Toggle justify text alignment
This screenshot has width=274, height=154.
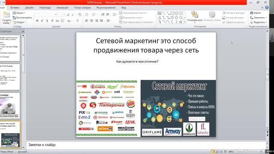click(101, 21)
